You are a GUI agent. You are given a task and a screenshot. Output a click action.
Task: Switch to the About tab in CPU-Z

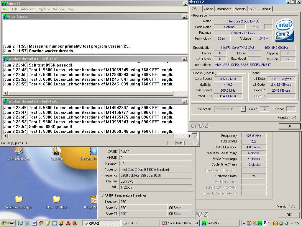266,9
